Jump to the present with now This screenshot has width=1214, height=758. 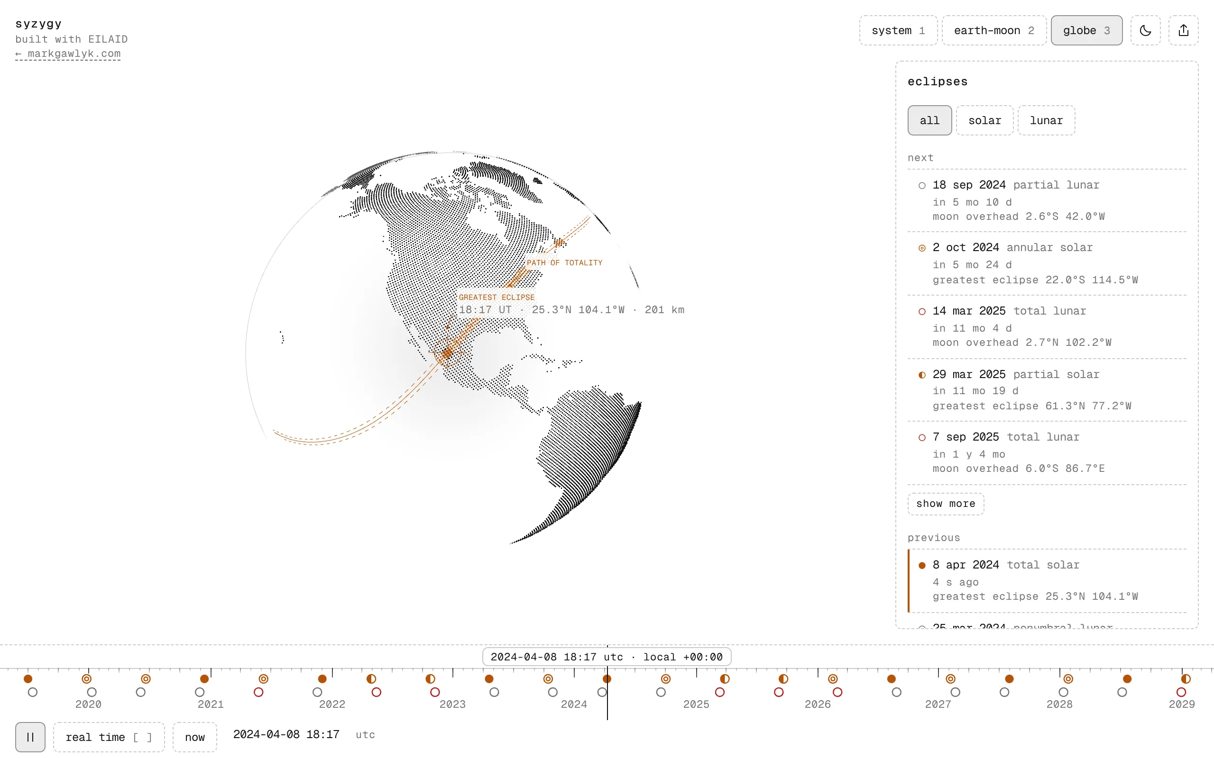[x=194, y=737]
